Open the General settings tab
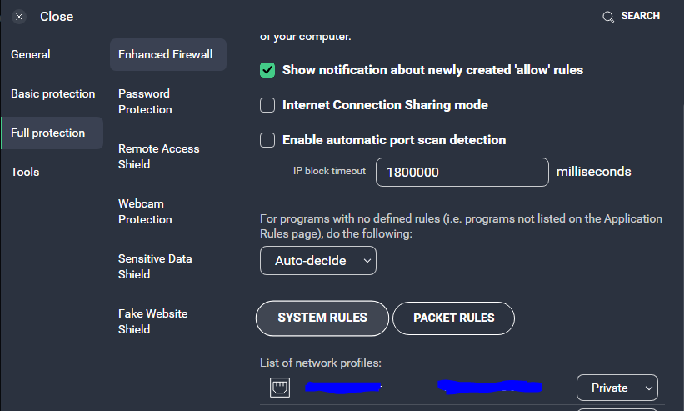This screenshot has width=684, height=411. pyautogui.click(x=31, y=54)
